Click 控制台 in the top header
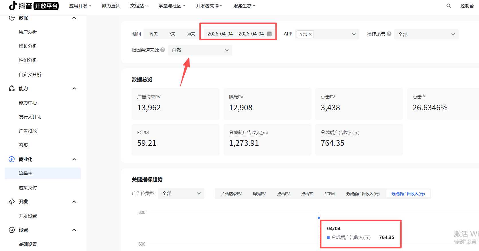 [x=467, y=6]
